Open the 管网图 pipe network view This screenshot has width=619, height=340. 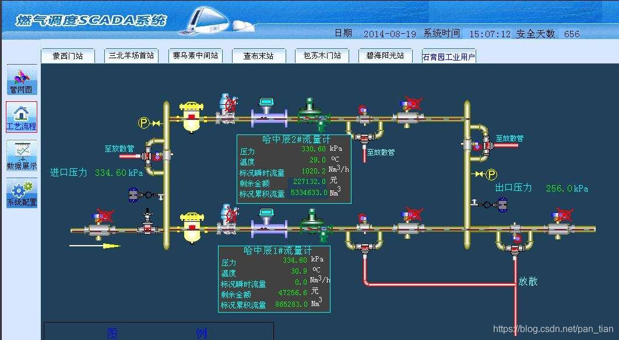pos(21,79)
